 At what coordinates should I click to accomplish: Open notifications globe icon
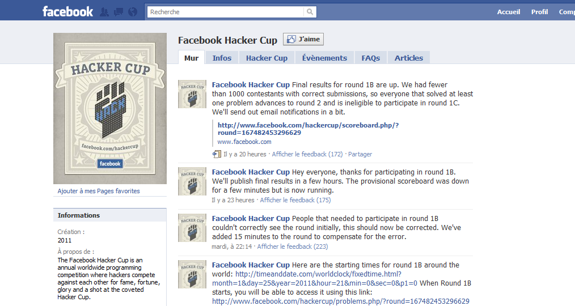tap(133, 12)
